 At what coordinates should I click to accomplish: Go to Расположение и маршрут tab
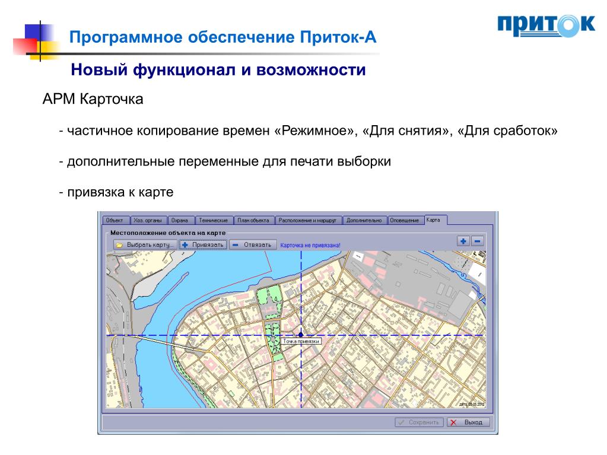(308, 221)
